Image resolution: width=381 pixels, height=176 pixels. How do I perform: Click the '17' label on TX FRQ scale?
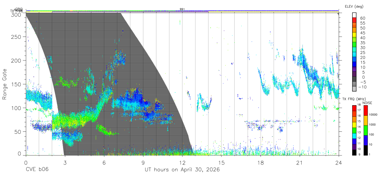359,110
